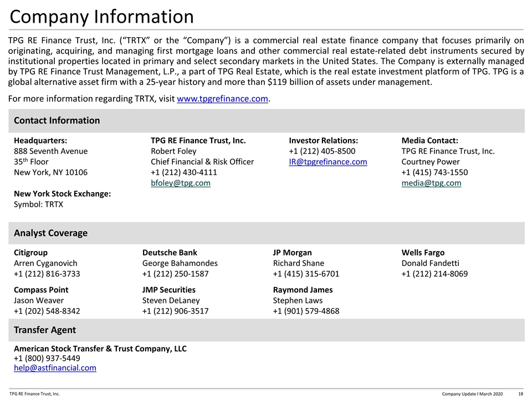The height and width of the screenshot is (399, 532).
Task: Click the bold TPG RE Finance Trust, Inc. contact heading
Action: tap(198, 140)
